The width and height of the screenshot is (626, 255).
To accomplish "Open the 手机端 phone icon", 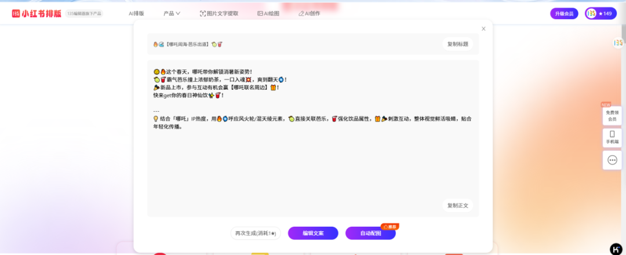I will [x=612, y=138].
